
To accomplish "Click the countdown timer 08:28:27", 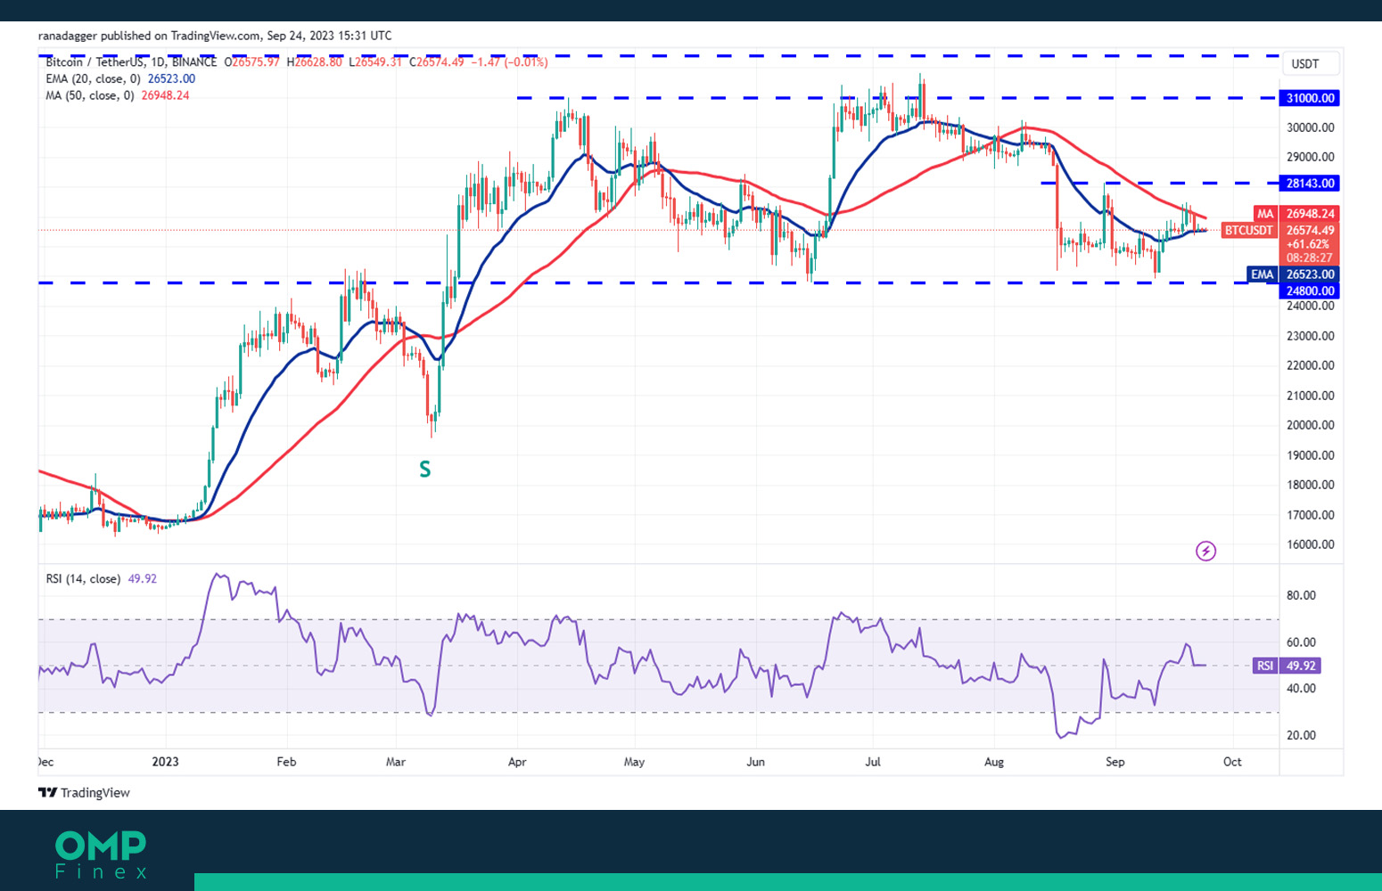I will [1309, 258].
